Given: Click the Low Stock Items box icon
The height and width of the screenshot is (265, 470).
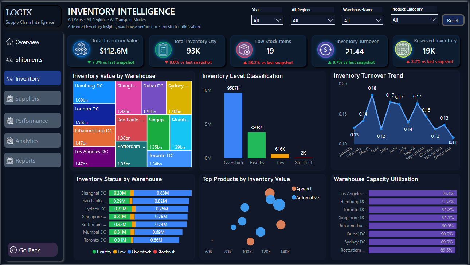Looking at the screenshot, I should click(x=243, y=50).
